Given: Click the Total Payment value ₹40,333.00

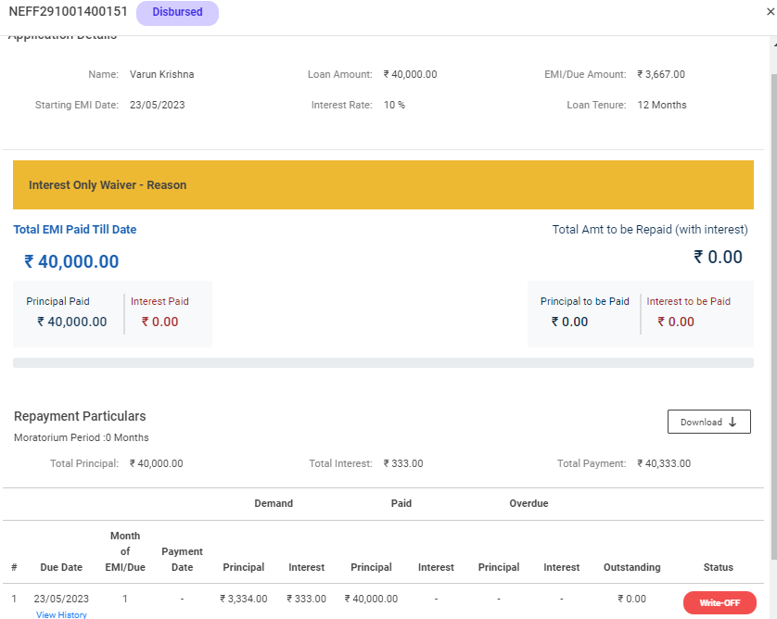Looking at the screenshot, I should tap(664, 463).
